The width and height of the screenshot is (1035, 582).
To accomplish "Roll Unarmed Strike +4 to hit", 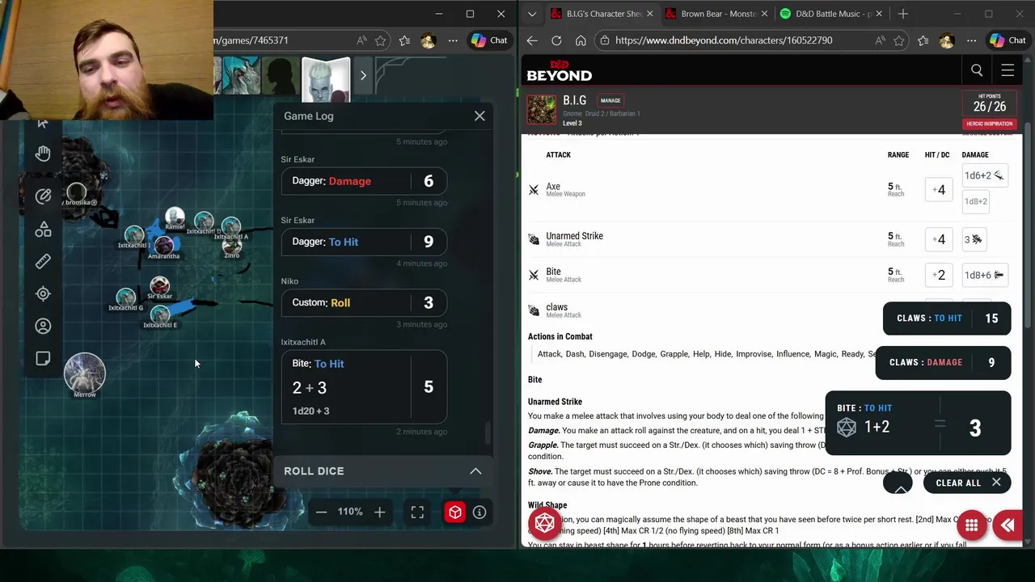I will [939, 239].
